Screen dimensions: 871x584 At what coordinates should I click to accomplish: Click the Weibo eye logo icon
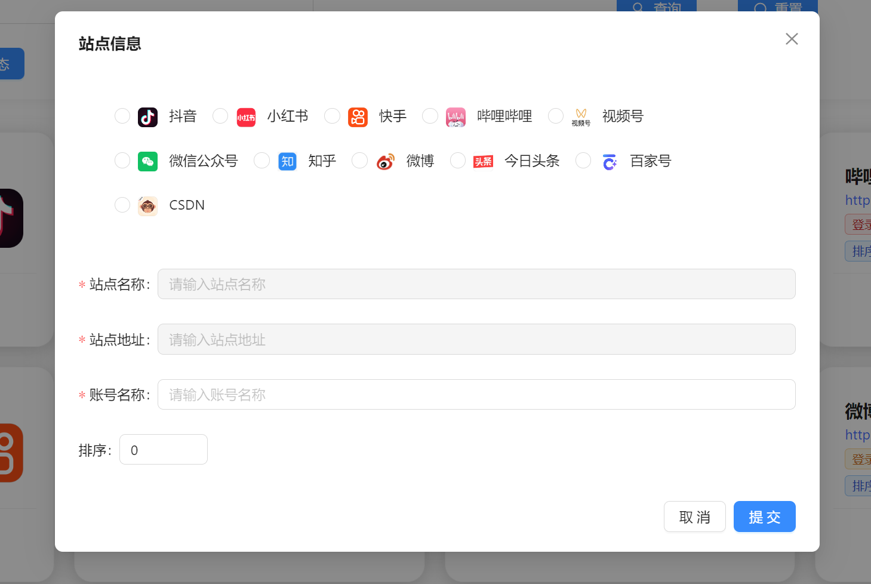tap(386, 162)
